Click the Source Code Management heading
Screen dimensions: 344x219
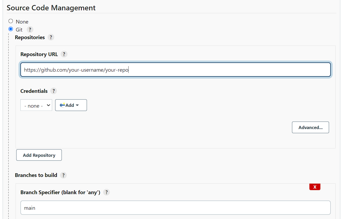[51, 8]
